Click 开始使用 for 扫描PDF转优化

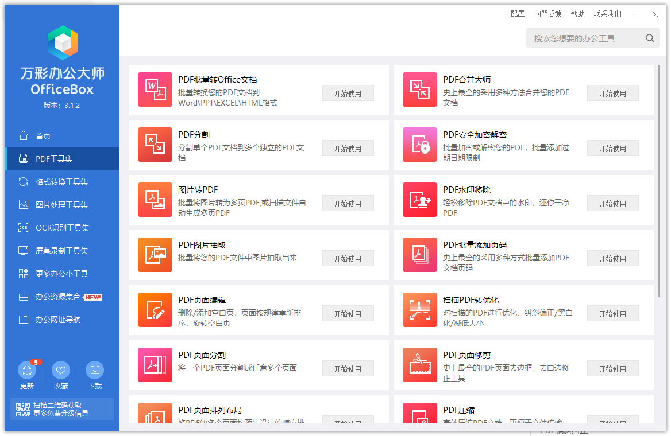tap(612, 314)
